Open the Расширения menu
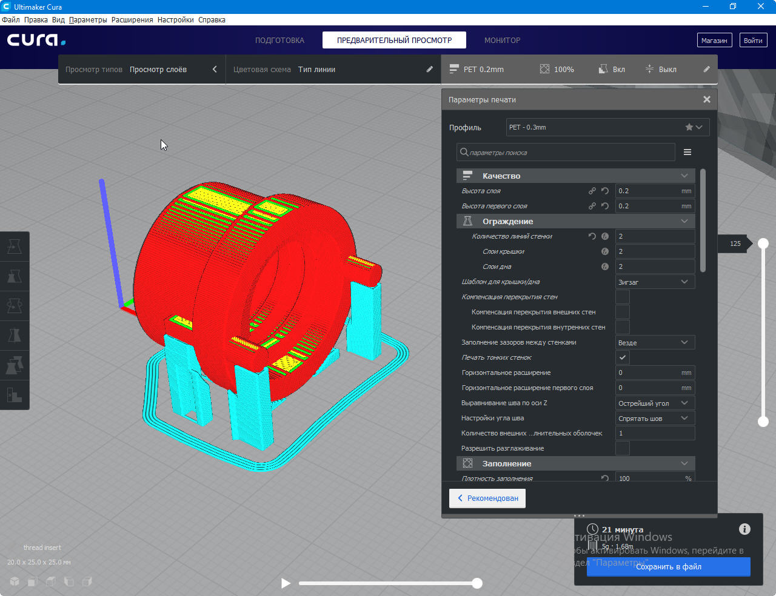The image size is (776, 596). click(x=132, y=19)
